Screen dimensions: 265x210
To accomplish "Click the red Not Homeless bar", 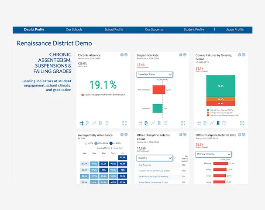I will (159, 90).
